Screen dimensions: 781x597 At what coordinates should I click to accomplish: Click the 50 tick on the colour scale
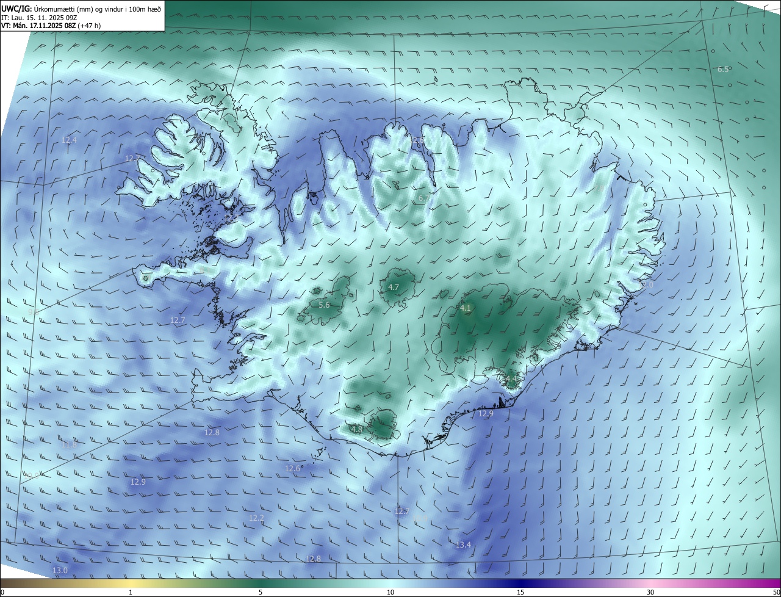click(776, 592)
